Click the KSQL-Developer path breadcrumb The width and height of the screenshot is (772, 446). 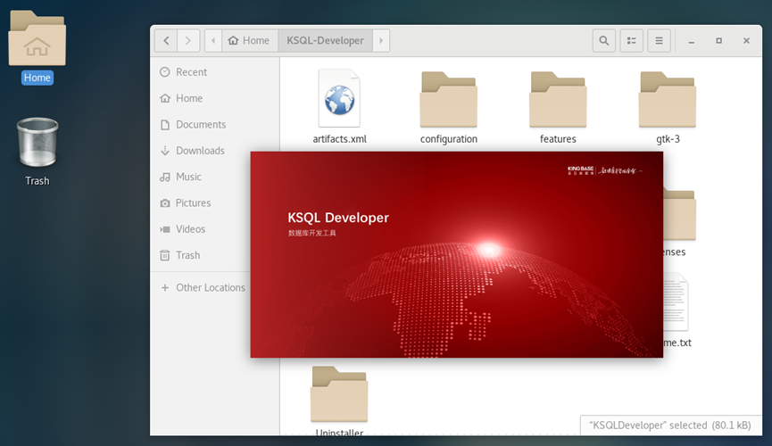click(x=325, y=40)
